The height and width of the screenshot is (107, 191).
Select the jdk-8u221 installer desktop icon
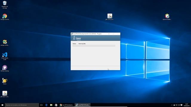pyautogui.click(x=5, y=94)
